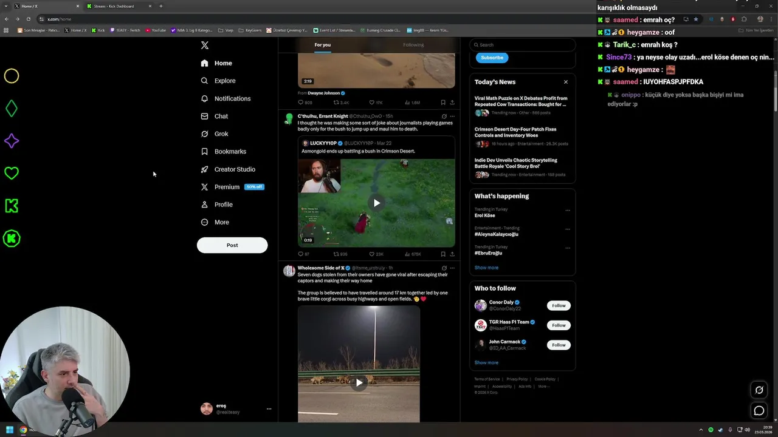Viewport: 778px width, 437px height.
Task: Open more options on C'thulhu post
Action: (x=452, y=116)
